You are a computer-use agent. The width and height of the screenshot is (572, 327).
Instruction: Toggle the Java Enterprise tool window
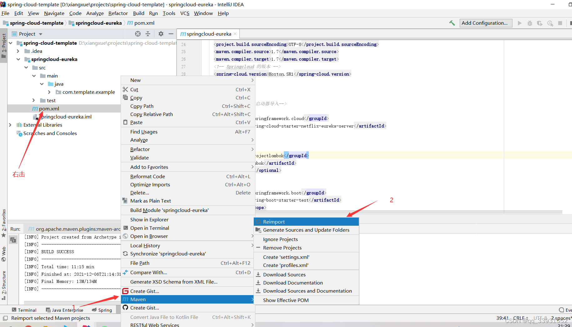64,310
